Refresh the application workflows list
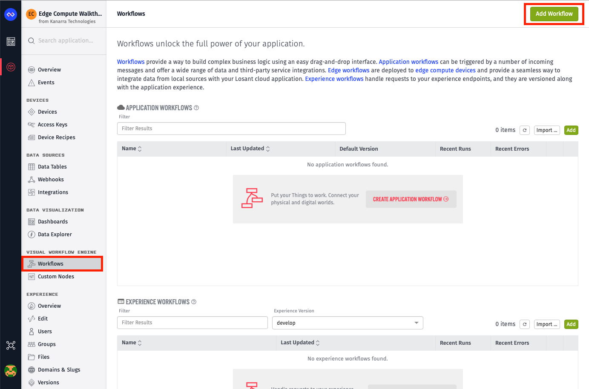Viewport: 589px width, 389px height. [525, 130]
